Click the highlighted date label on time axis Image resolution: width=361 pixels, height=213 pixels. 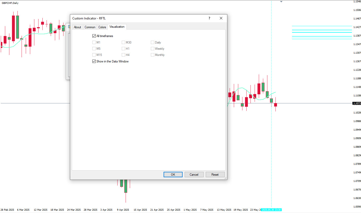[272, 210]
